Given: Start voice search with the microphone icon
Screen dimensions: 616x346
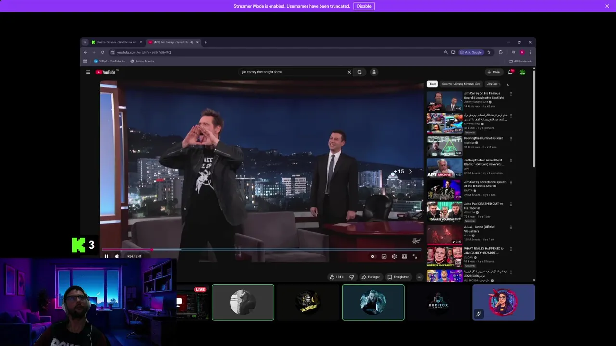Looking at the screenshot, I should [x=374, y=72].
